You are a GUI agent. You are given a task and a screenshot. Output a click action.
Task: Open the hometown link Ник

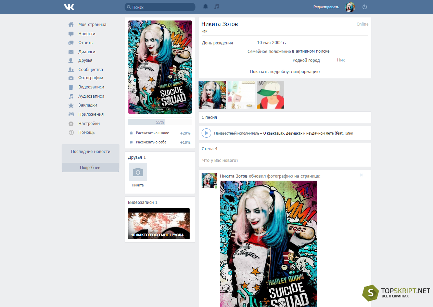point(341,60)
